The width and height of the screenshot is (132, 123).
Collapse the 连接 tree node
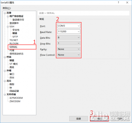pos(5,13)
